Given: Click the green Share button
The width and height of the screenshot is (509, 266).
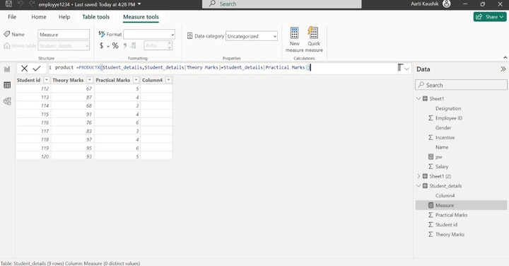Looking at the screenshot, I should click(x=489, y=17).
